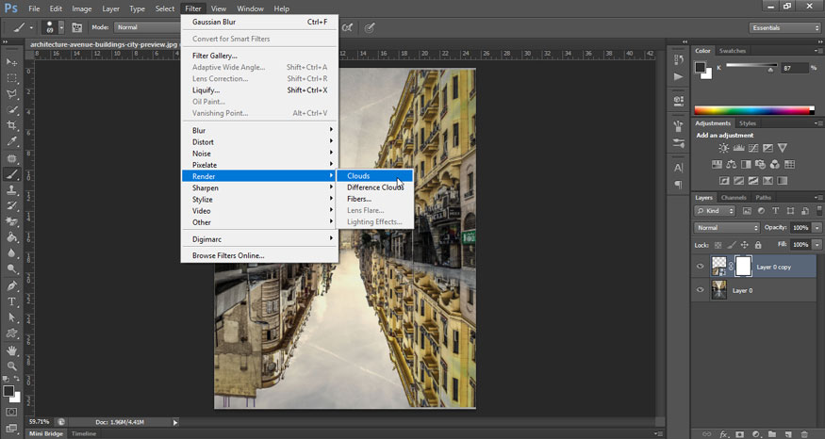Open the Actions panel play icon
This screenshot has height=439, width=825.
pyautogui.click(x=678, y=76)
